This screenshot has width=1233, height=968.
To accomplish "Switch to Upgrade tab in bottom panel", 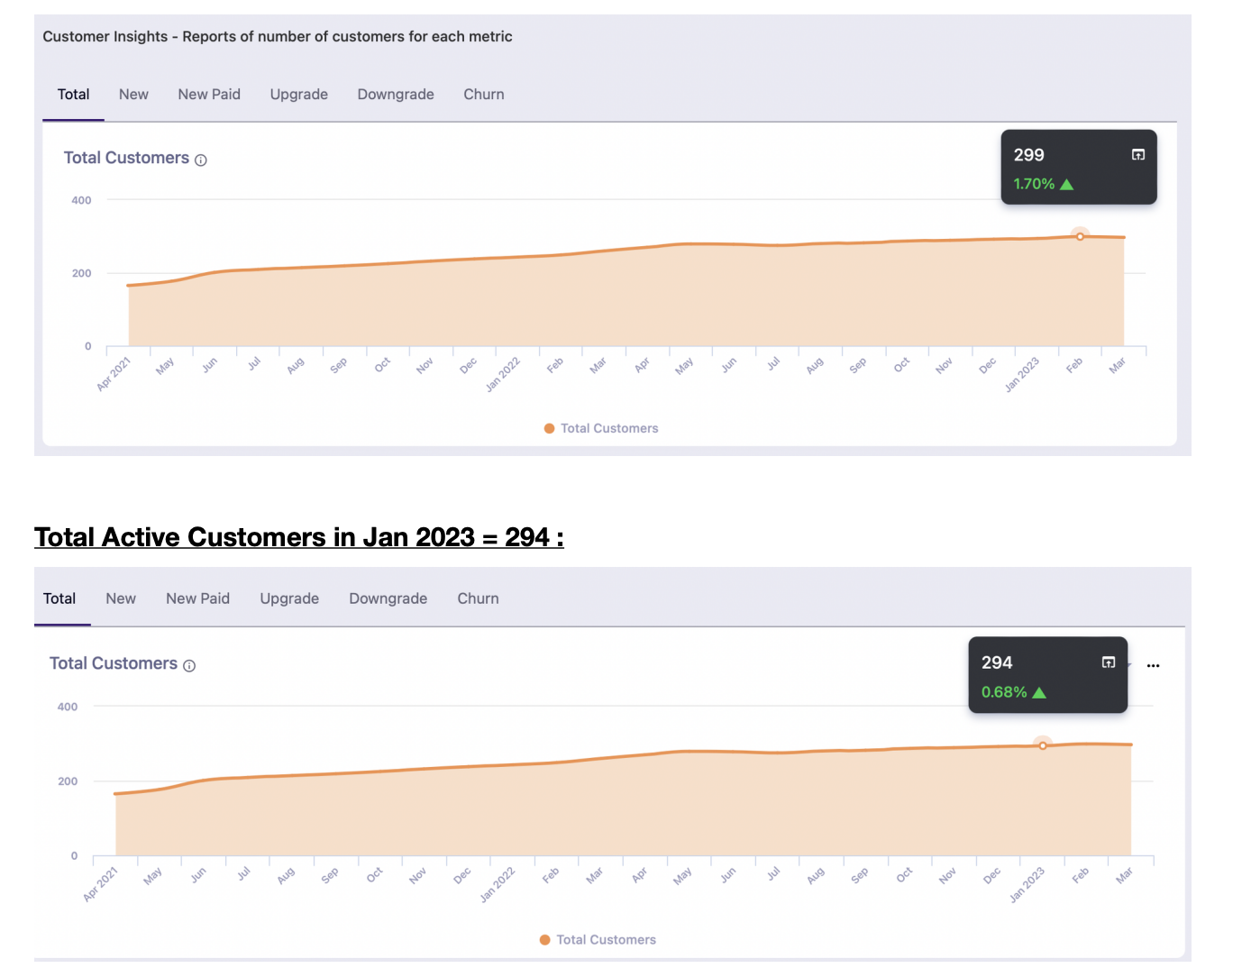I will (289, 598).
